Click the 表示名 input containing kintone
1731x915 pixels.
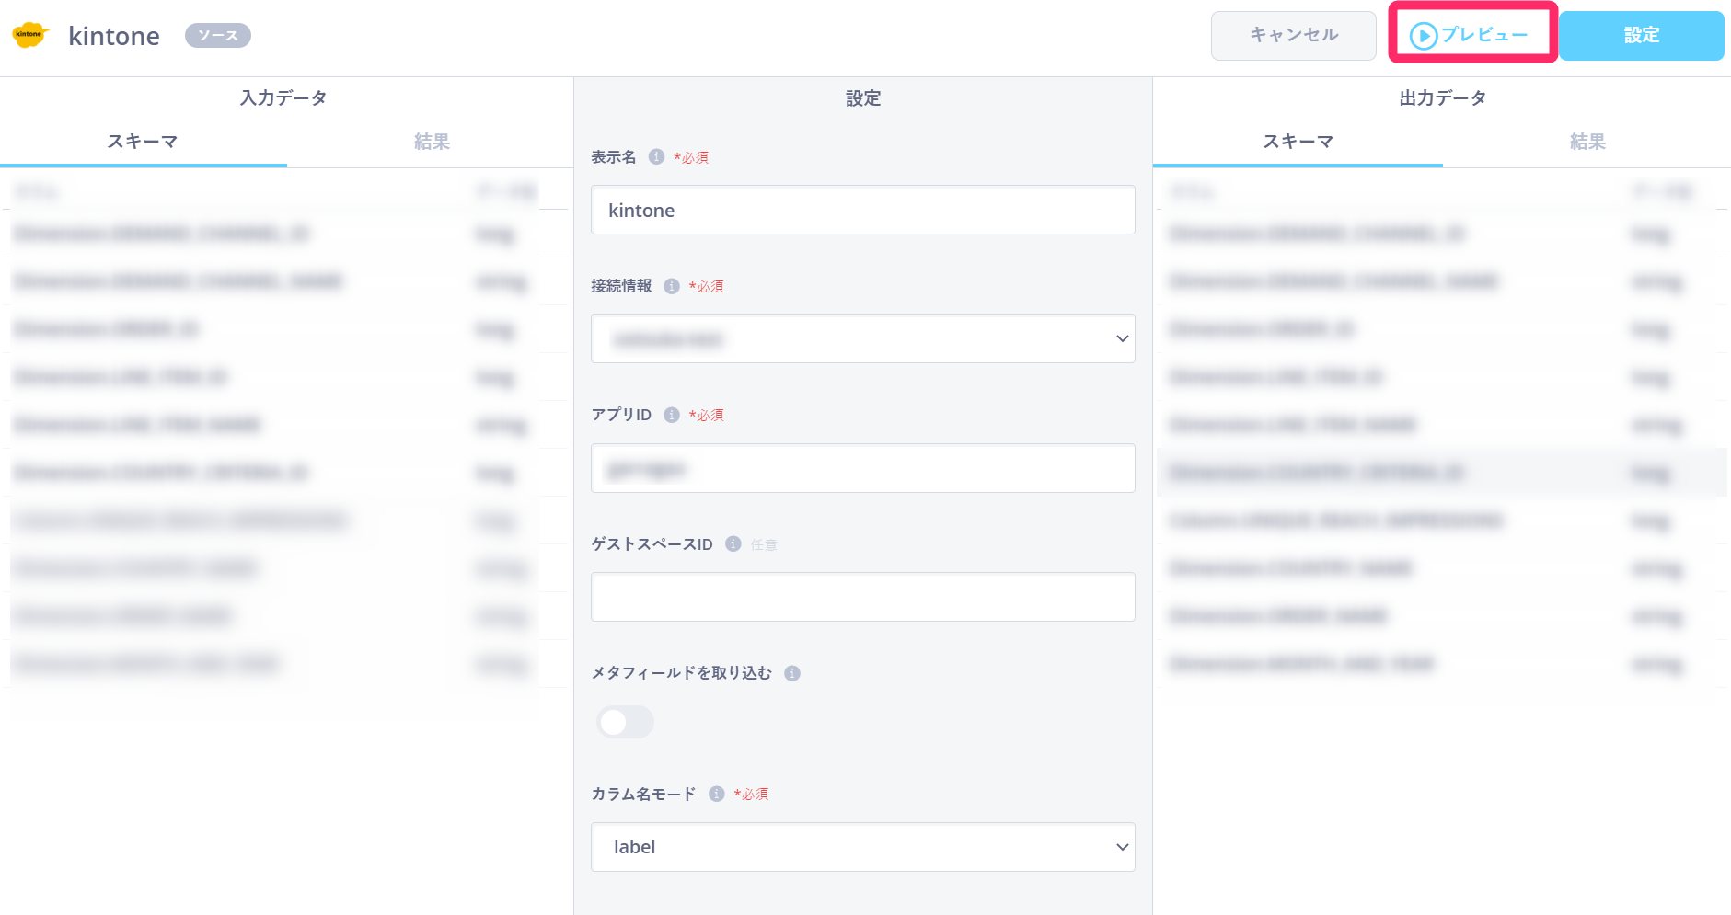862,211
